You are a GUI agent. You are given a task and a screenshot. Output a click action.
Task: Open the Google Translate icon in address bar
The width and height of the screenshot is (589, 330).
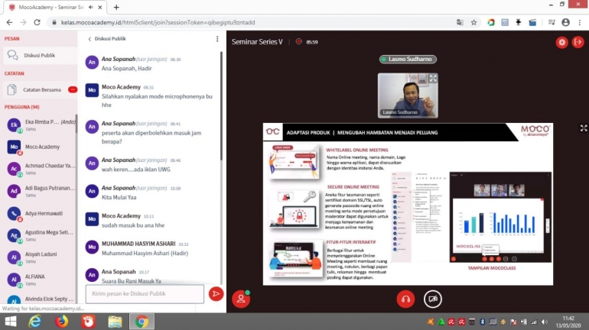[x=460, y=22]
